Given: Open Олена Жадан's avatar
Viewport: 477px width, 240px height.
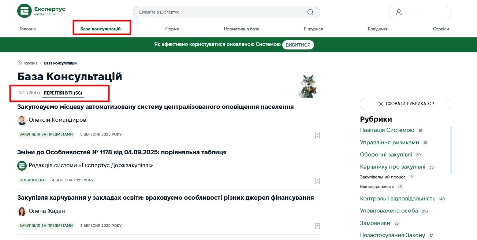Looking at the screenshot, I should (22, 211).
